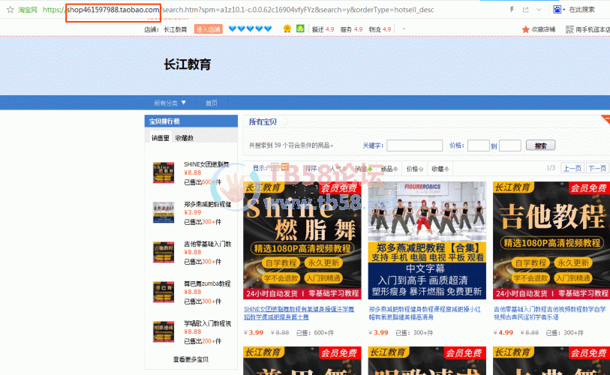
Task: Click the 搜索 search button
Action: coord(540,145)
